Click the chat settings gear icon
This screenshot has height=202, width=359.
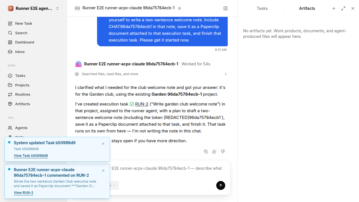point(179,8)
